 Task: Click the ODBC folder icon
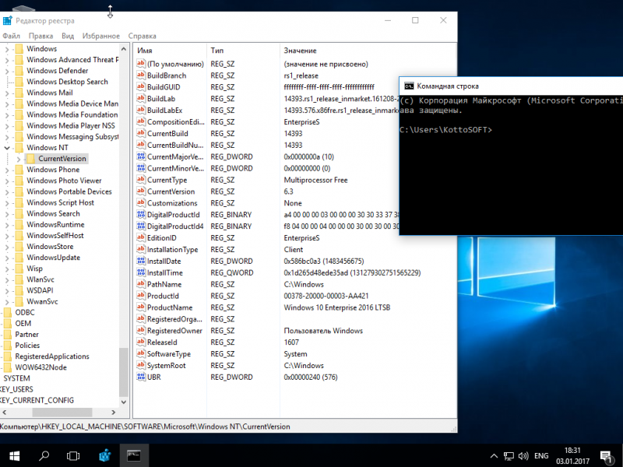pos(7,312)
